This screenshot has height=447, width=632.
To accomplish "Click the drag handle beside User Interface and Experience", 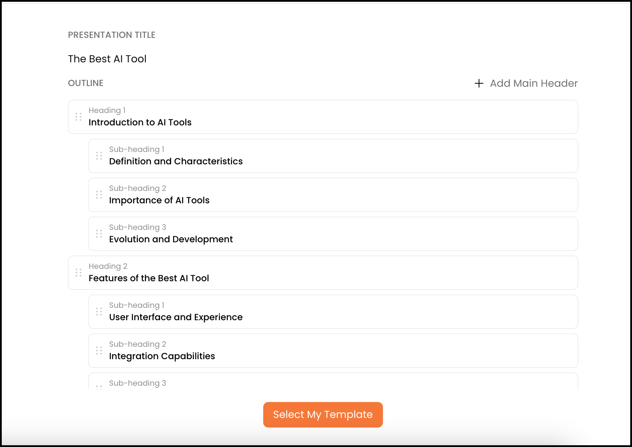I will click(x=99, y=312).
